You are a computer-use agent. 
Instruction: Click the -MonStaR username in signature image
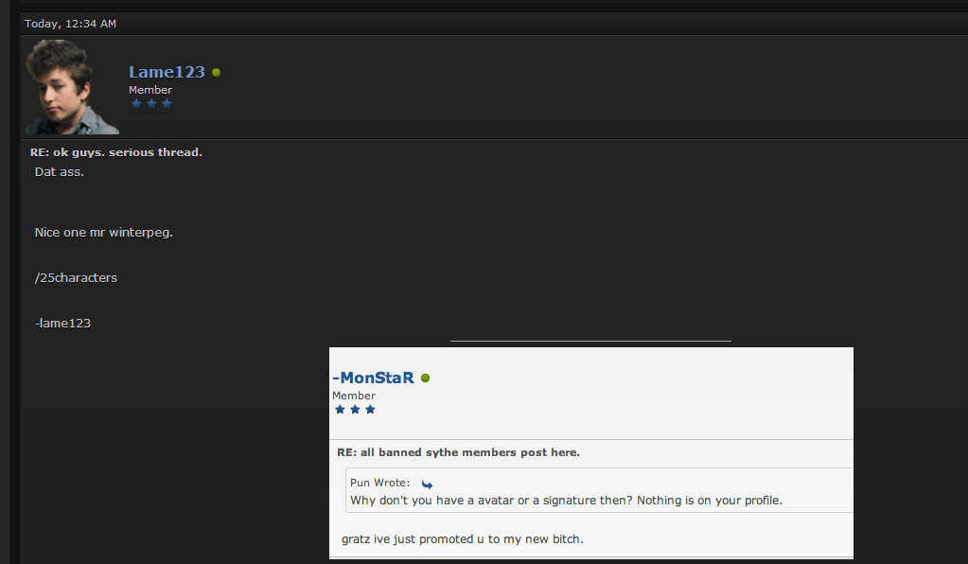point(374,378)
